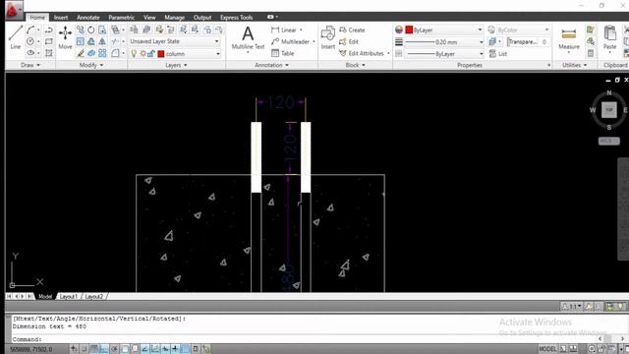629x354 pixels.
Task: Switch to the Manage ribbon tab
Action: (x=175, y=18)
